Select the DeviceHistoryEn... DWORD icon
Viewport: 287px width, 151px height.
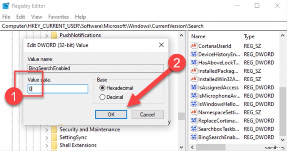(194, 54)
